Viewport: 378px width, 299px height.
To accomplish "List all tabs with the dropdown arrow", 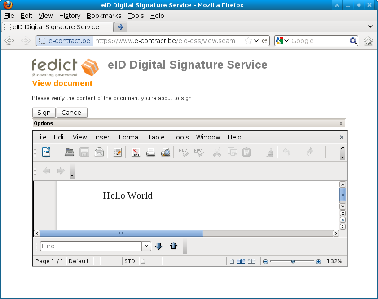I will [x=370, y=26].
